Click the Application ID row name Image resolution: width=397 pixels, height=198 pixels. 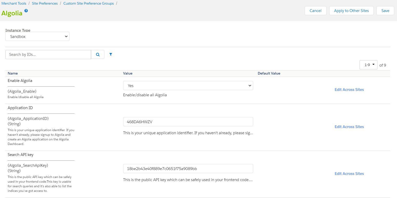[20, 108]
